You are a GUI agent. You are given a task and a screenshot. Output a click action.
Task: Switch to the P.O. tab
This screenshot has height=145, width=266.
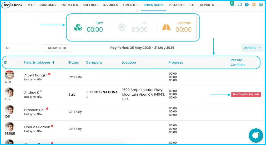click(x=192, y=5)
